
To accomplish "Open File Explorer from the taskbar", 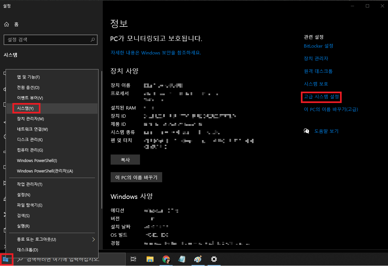I will click(150, 259).
